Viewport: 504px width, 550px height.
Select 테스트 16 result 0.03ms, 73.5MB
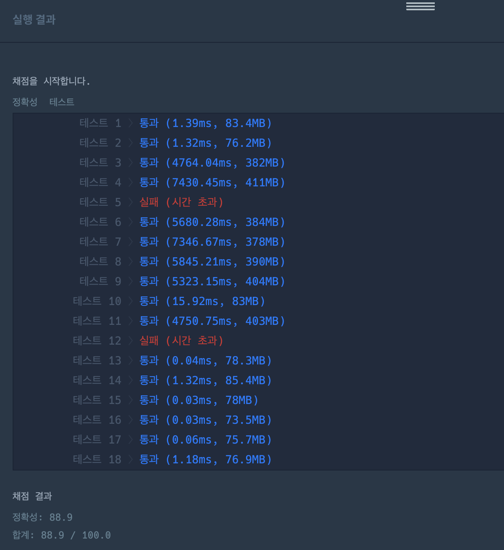[x=206, y=420]
